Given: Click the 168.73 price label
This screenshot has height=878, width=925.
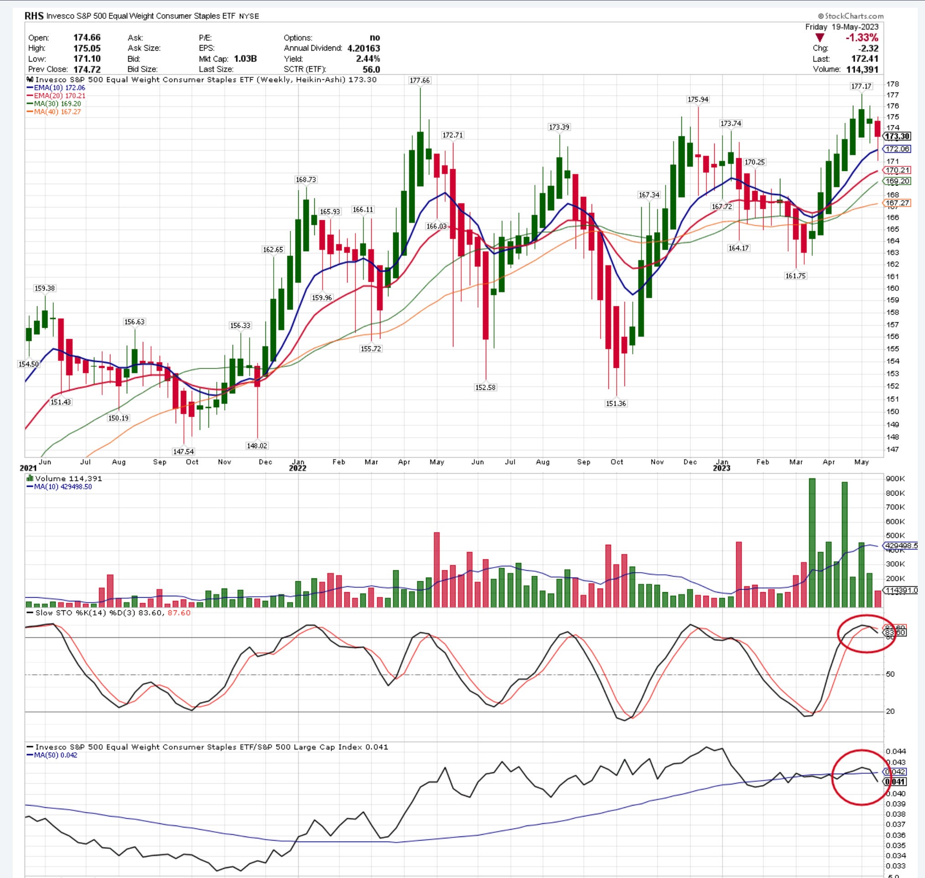Looking at the screenshot, I should coord(305,180).
